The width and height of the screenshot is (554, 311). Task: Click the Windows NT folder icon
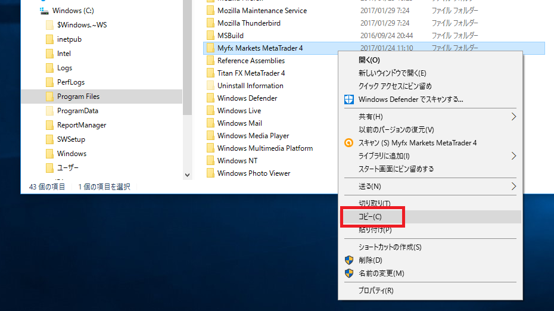tap(210, 161)
